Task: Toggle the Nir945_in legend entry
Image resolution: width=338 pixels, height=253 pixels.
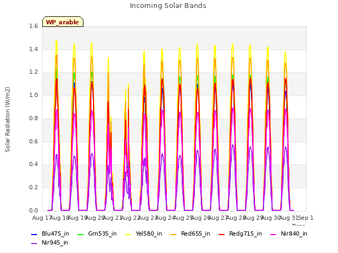Action: point(50,243)
